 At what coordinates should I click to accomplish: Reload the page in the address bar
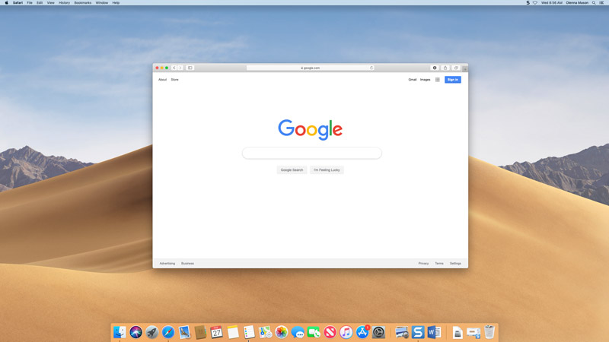tap(371, 68)
